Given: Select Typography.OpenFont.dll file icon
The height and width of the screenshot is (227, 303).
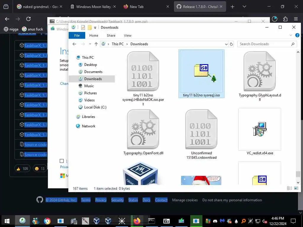Looking at the screenshot, I should point(143,129).
